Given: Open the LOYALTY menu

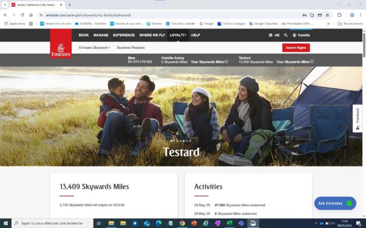Looking at the screenshot, I should (178, 35).
